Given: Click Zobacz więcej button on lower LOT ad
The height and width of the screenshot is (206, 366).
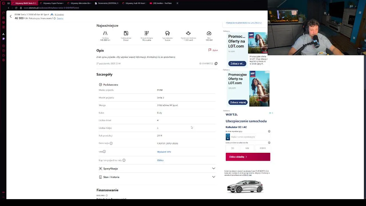Looking at the screenshot, I should [x=238, y=102].
